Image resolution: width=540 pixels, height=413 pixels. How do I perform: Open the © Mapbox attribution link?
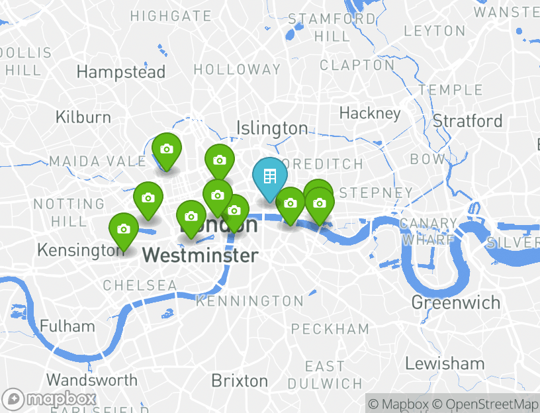tap(399, 404)
